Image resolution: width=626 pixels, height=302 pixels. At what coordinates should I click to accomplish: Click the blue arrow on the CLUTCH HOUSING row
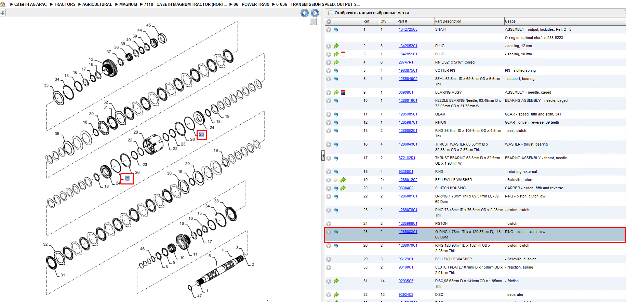(336, 188)
